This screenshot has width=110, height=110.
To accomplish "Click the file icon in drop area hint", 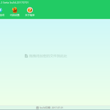I will pyautogui.click(x=26, y=56).
